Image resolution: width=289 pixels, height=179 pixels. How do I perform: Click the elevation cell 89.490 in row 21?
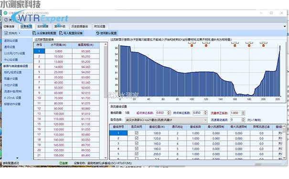[x=86, y=155]
